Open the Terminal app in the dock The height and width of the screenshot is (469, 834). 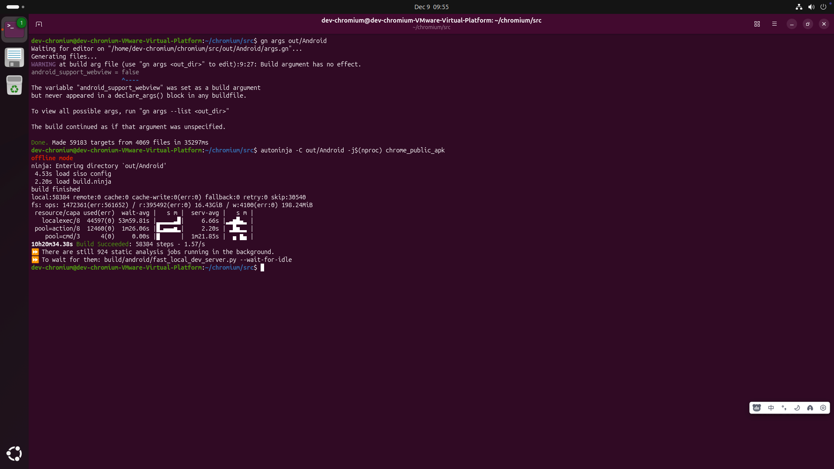(x=14, y=30)
